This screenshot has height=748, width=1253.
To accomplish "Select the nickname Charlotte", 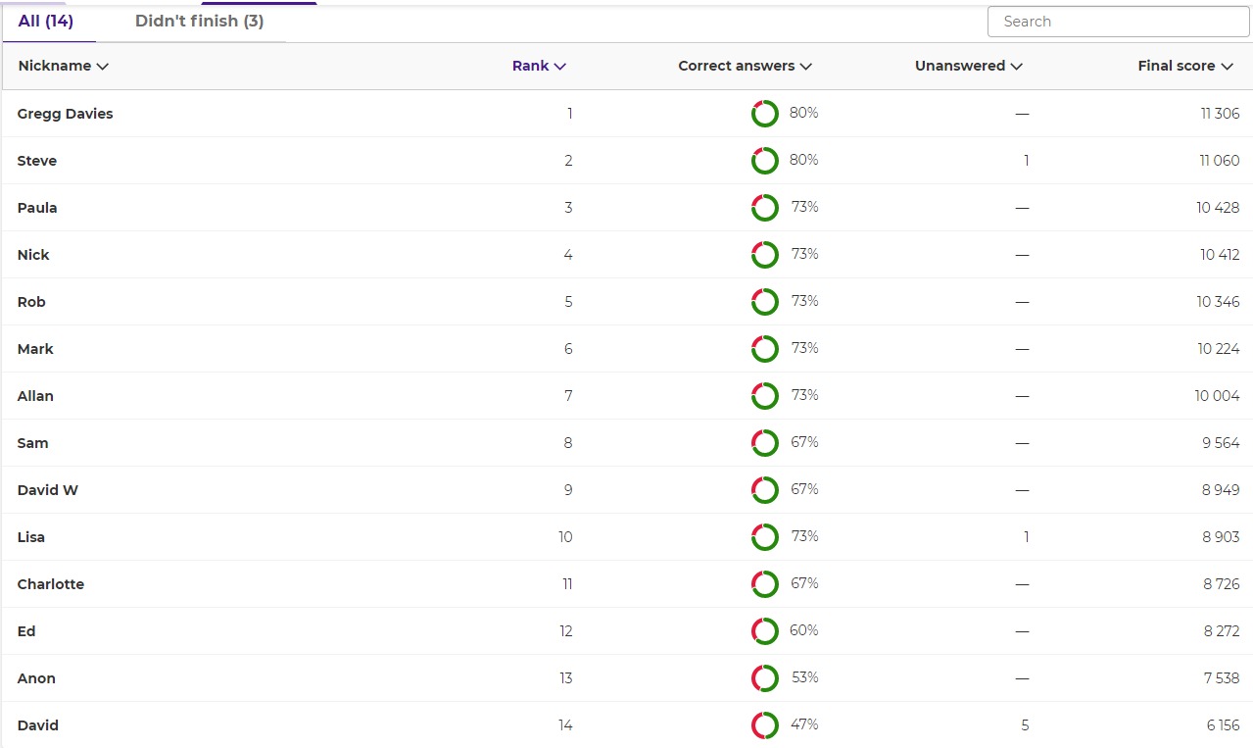I will coord(51,584).
